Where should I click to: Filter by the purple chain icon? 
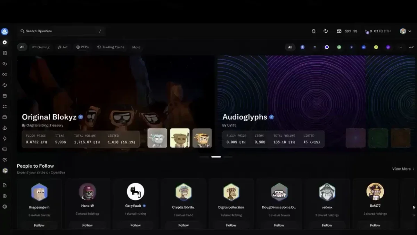pos(388,47)
